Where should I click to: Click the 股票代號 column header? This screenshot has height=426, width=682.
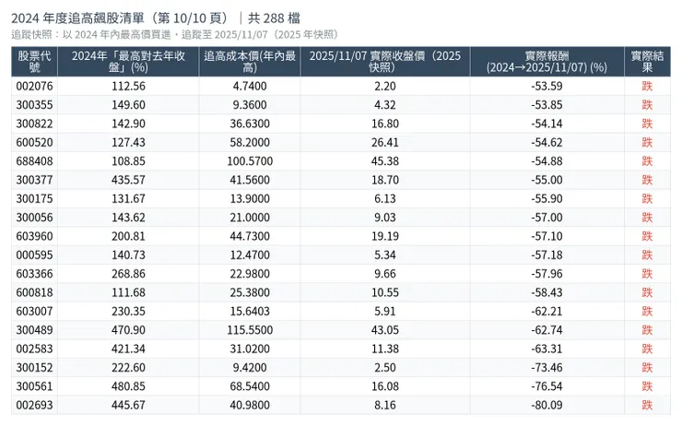[x=35, y=62]
